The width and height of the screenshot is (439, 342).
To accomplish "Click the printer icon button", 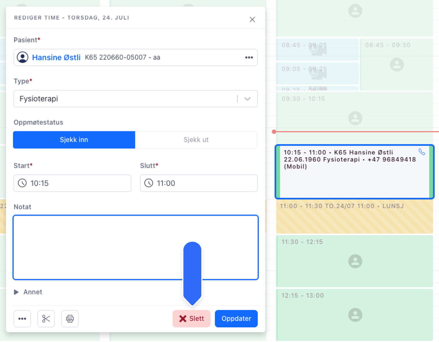I will [x=70, y=319].
